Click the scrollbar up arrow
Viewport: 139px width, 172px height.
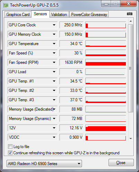(x=131, y=21)
